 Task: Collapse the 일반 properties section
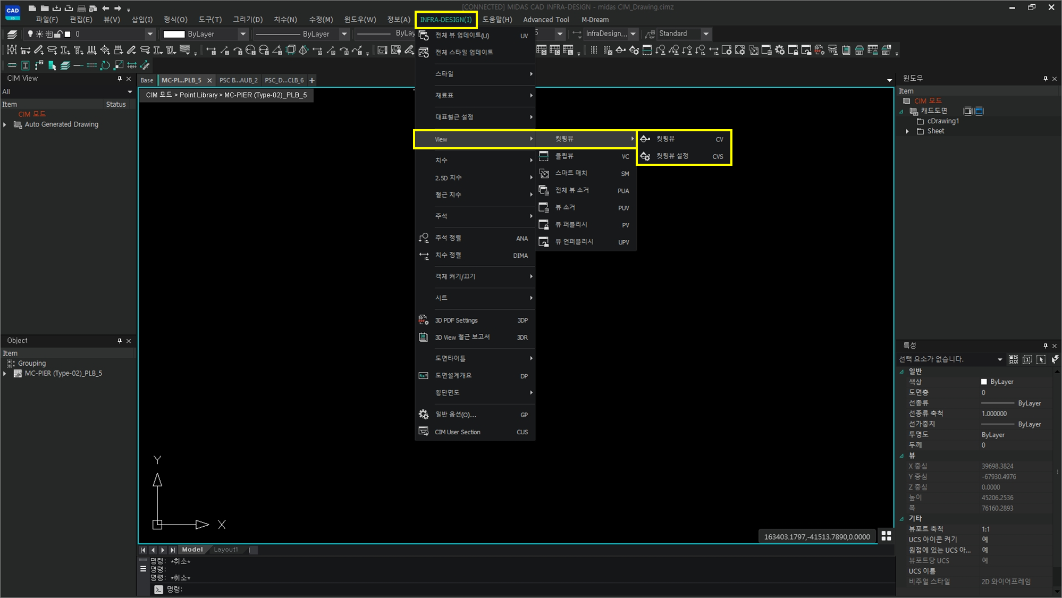901,372
